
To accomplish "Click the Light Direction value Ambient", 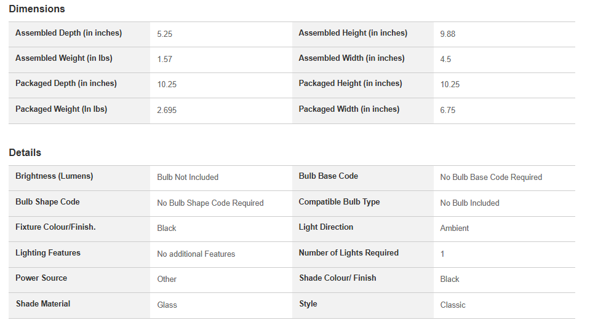I will 454,228.
